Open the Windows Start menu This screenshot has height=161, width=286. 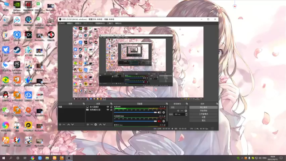click(x=4, y=158)
